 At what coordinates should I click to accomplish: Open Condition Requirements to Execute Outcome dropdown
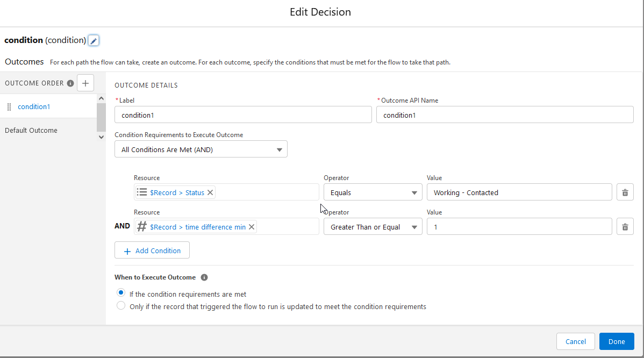click(x=201, y=149)
